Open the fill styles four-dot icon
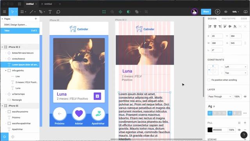The image size is (250, 141). click(239, 123)
